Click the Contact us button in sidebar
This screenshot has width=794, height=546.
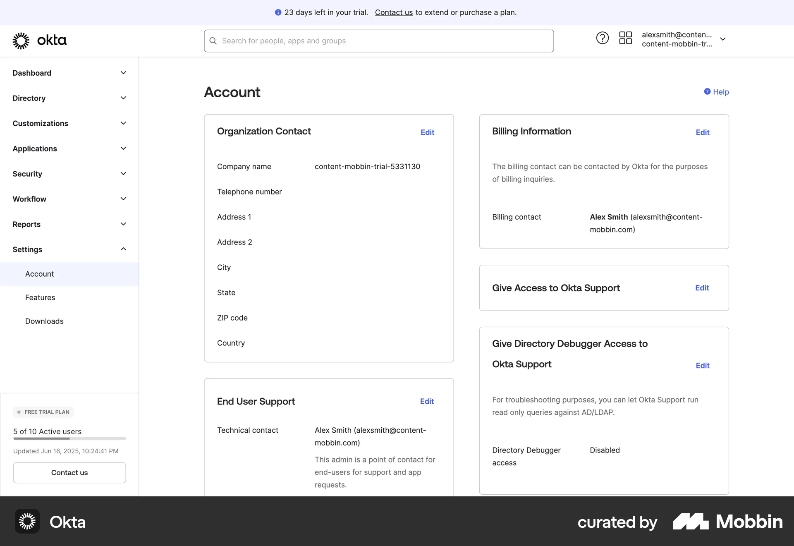(69, 472)
